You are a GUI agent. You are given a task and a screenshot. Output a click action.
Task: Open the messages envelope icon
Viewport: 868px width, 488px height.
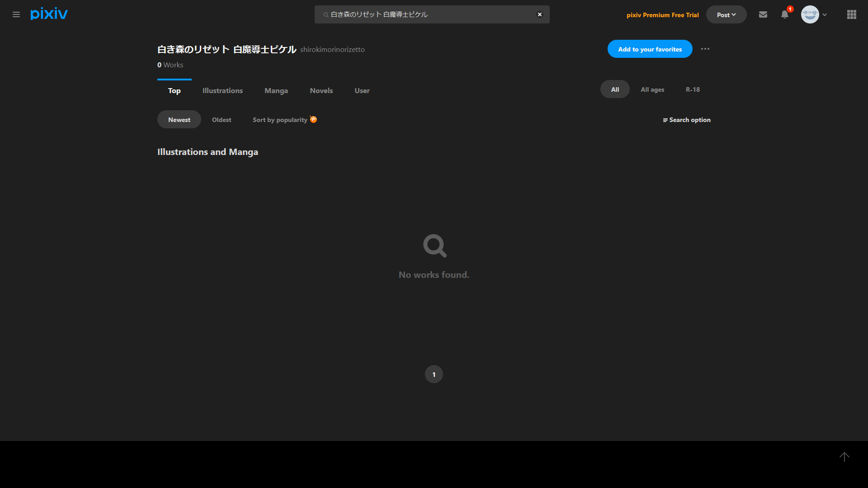[763, 14]
